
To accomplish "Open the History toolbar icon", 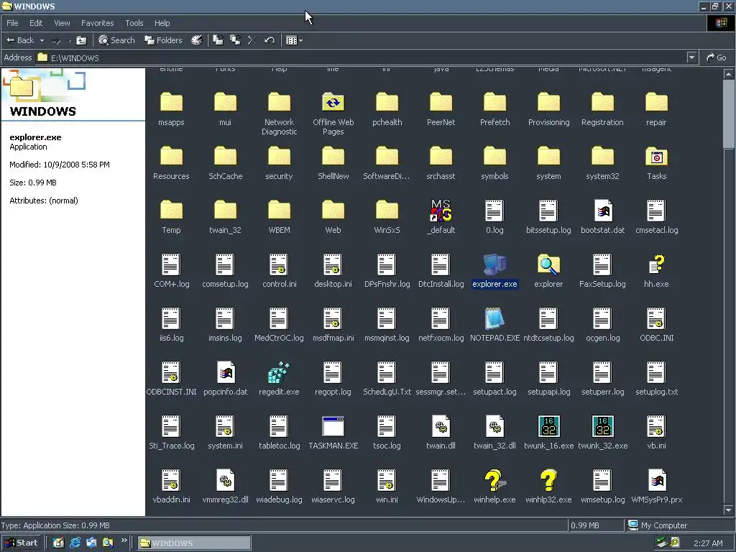I will click(x=197, y=40).
